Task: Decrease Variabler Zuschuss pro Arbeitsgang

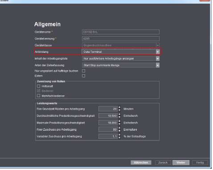Action: point(119,138)
